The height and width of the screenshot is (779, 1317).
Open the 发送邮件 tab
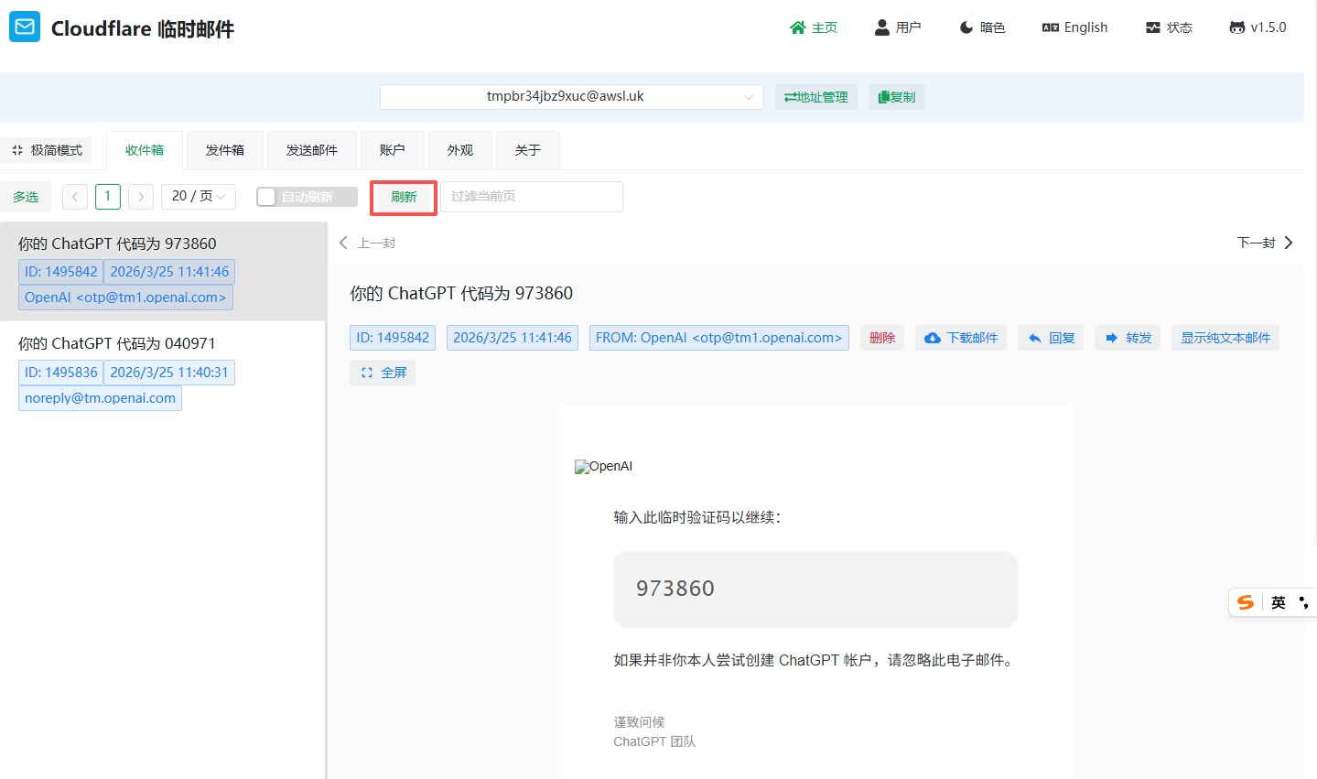click(x=312, y=150)
